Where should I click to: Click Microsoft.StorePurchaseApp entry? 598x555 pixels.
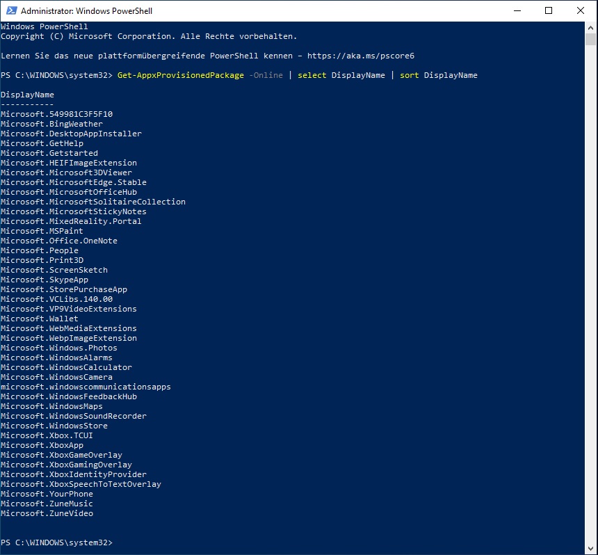[64, 289]
